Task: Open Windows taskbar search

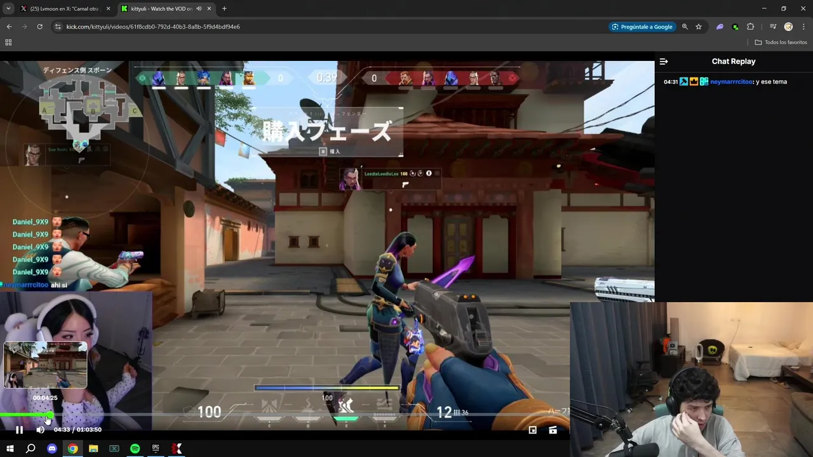Action: coord(30,449)
